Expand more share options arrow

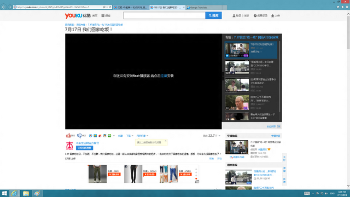[114, 136]
